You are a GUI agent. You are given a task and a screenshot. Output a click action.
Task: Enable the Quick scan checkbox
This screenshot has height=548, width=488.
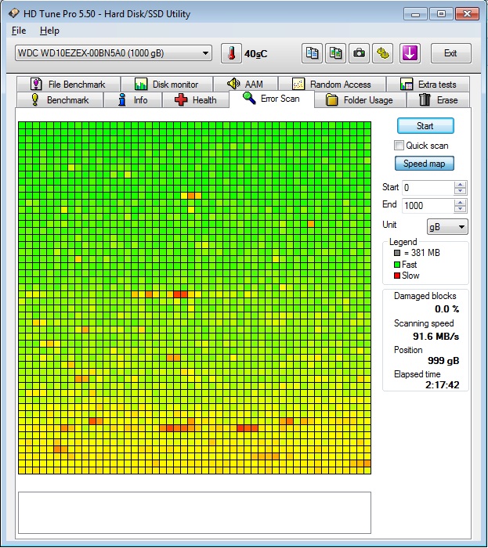pos(399,145)
